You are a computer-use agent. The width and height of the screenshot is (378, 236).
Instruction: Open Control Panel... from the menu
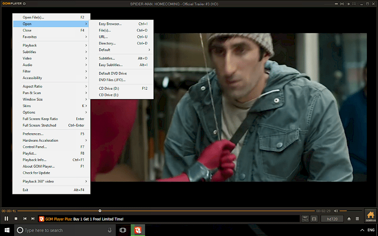pyautogui.click(x=51, y=147)
